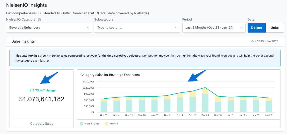
Task: Click the $150,000k y-axis label
Action: [89, 82]
